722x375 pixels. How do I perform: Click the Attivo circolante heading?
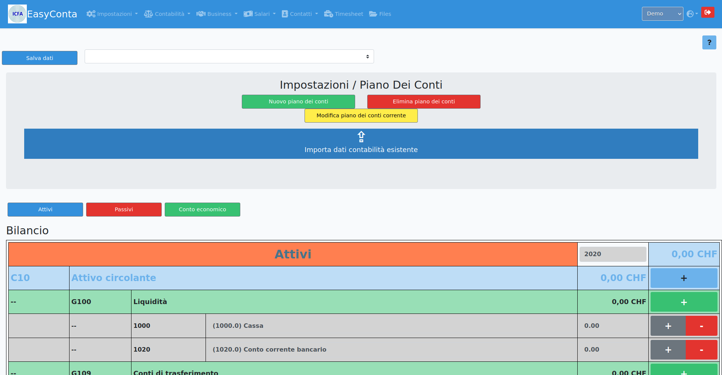pyautogui.click(x=114, y=278)
